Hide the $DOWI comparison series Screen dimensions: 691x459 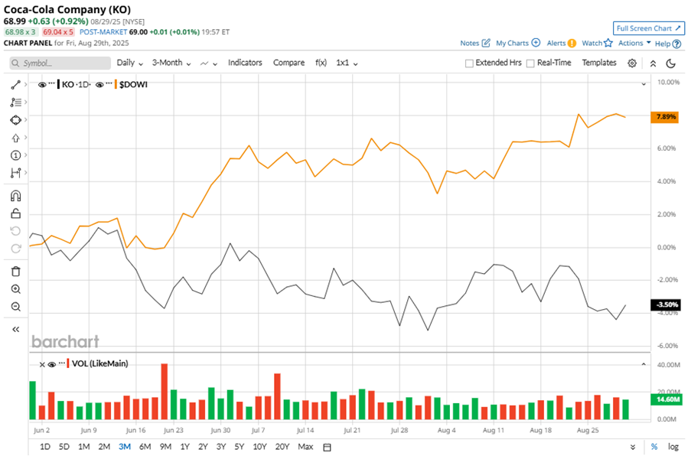point(99,85)
